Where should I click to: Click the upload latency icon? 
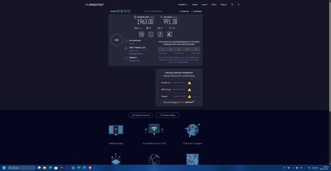pos(170,28)
